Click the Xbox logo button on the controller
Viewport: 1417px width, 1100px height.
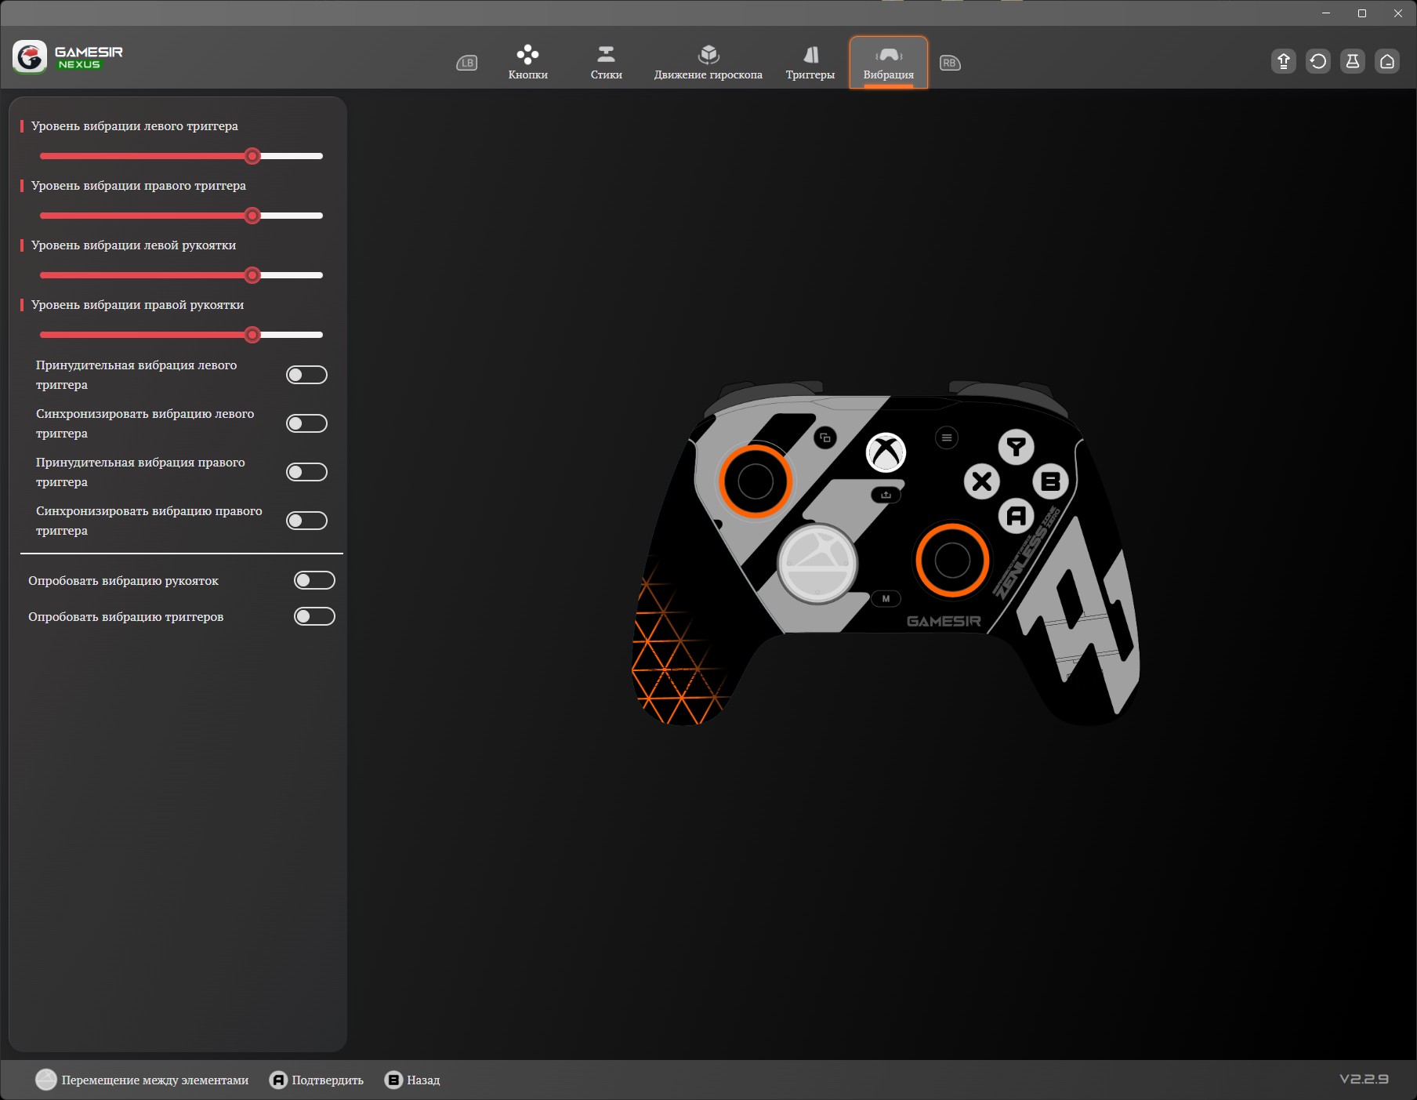point(886,452)
